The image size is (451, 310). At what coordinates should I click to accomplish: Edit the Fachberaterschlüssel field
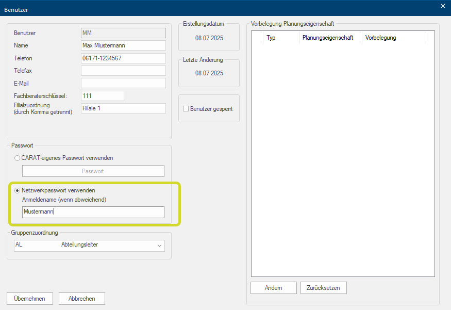(x=103, y=96)
